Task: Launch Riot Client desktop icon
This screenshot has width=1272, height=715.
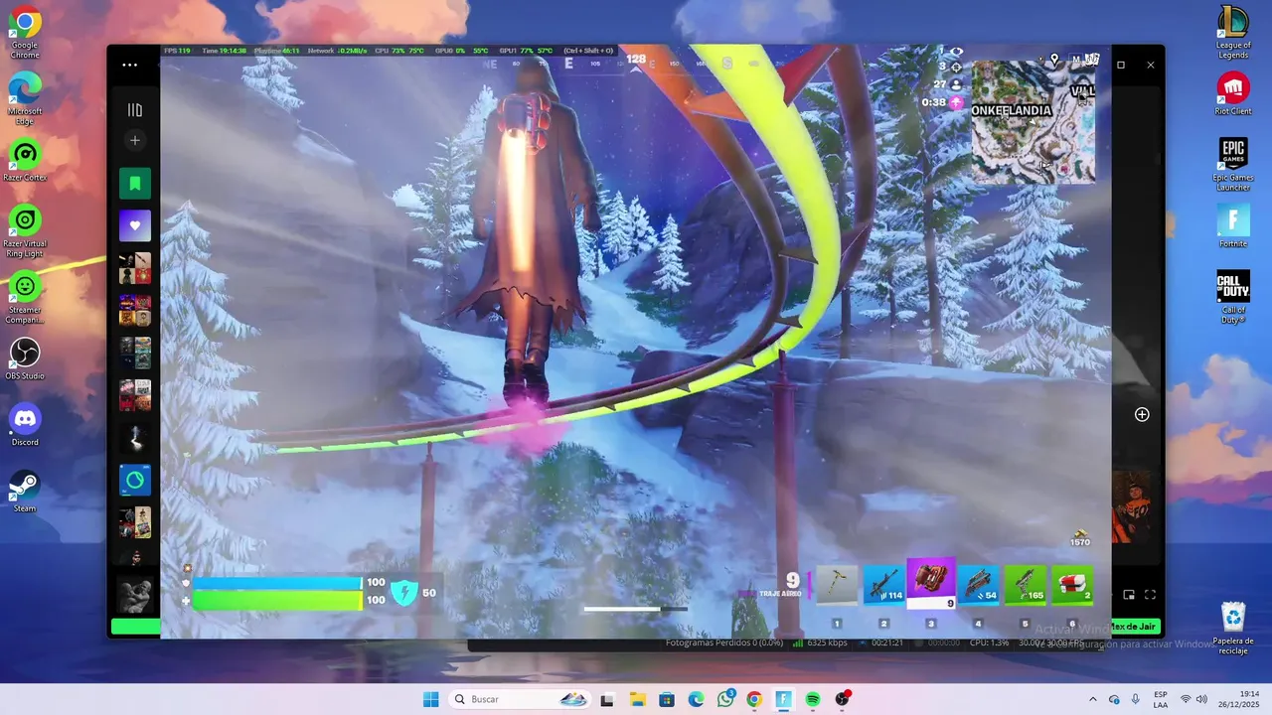Action: (x=1233, y=94)
